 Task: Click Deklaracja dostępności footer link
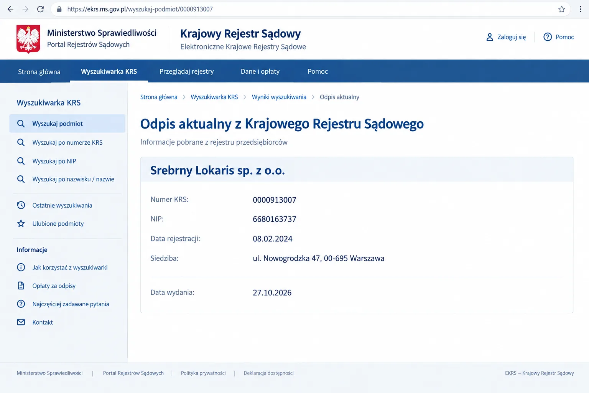tap(268, 373)
